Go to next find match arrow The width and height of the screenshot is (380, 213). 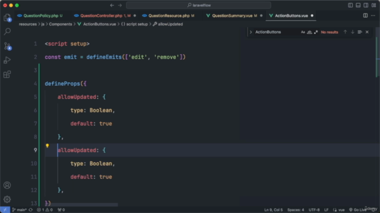coord(353,32)
